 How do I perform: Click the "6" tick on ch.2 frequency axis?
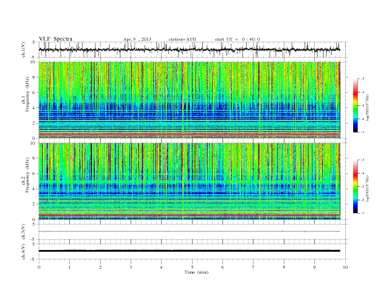coord(34,174)
